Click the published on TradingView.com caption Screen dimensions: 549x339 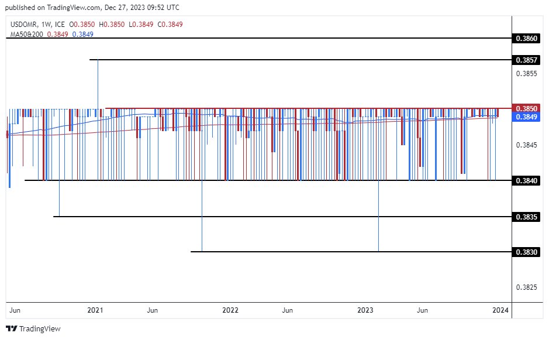(x=92, y=8)
